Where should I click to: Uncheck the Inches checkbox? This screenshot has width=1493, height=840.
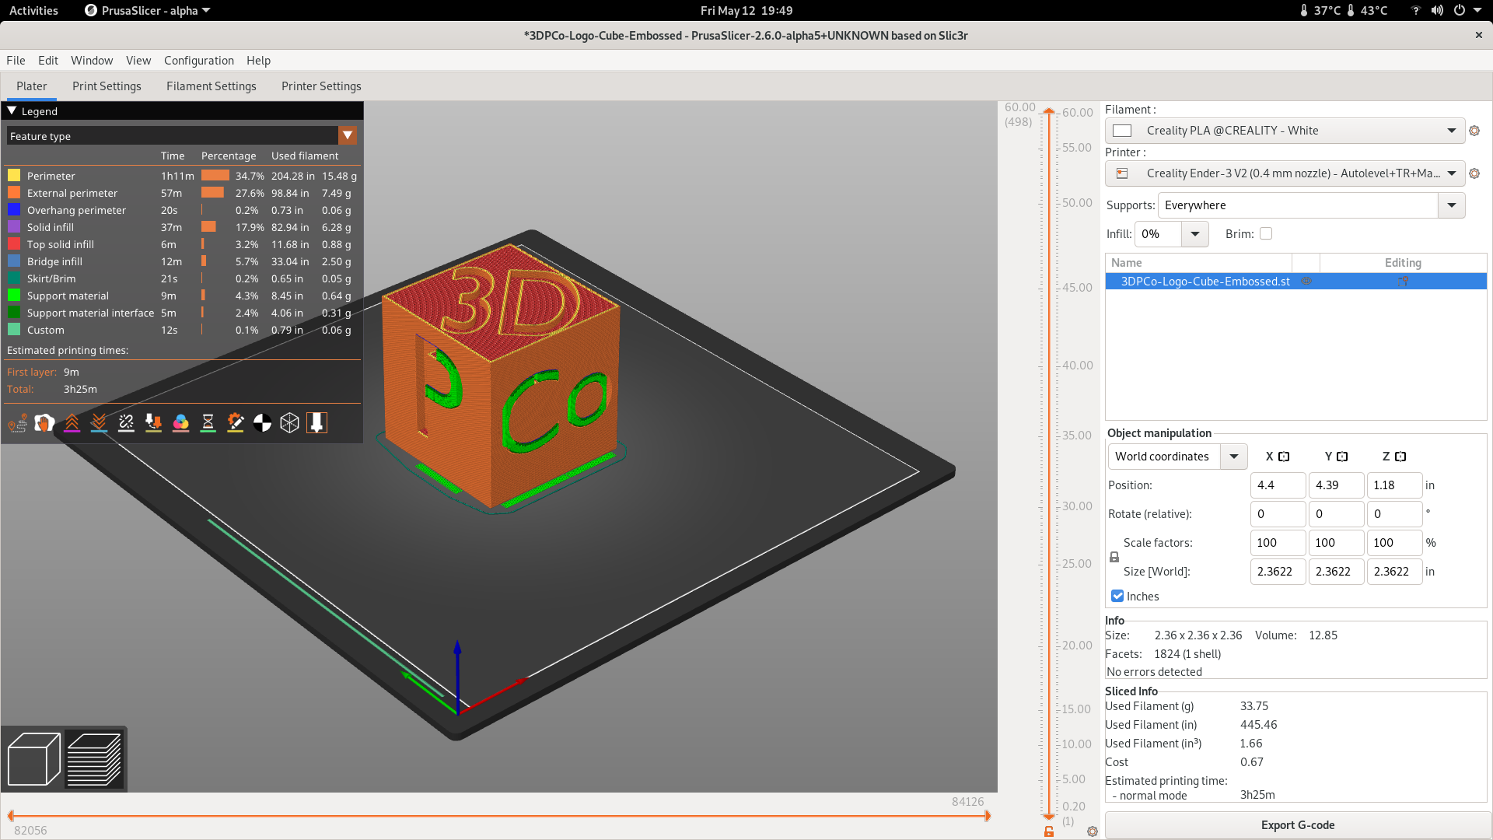pos(1117,597)
